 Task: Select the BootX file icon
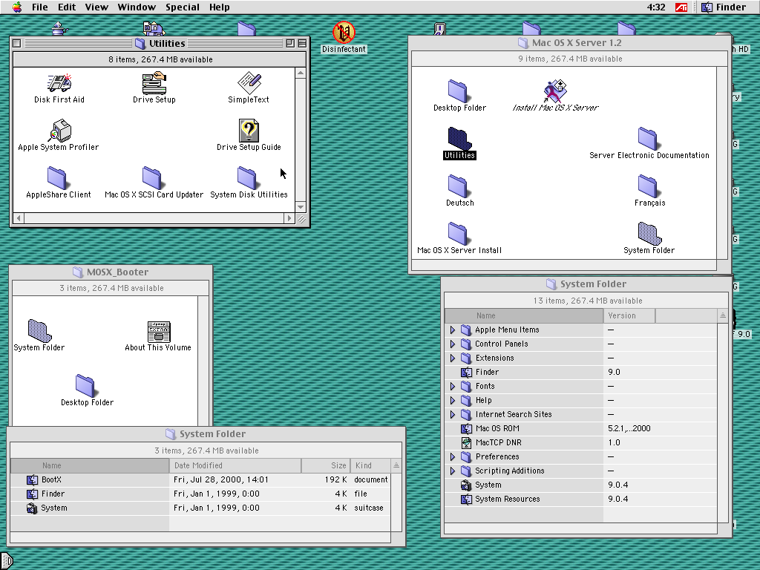(32, 480)
